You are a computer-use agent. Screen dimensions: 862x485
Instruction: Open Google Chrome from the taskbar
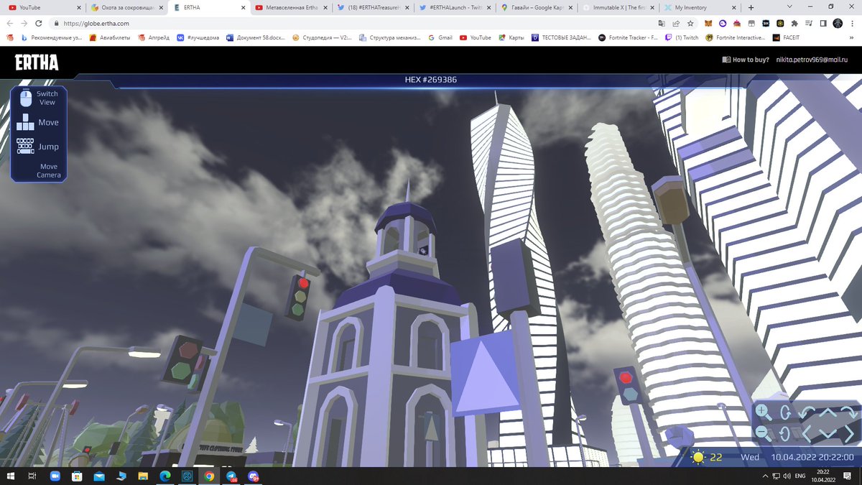pos(209,476)
